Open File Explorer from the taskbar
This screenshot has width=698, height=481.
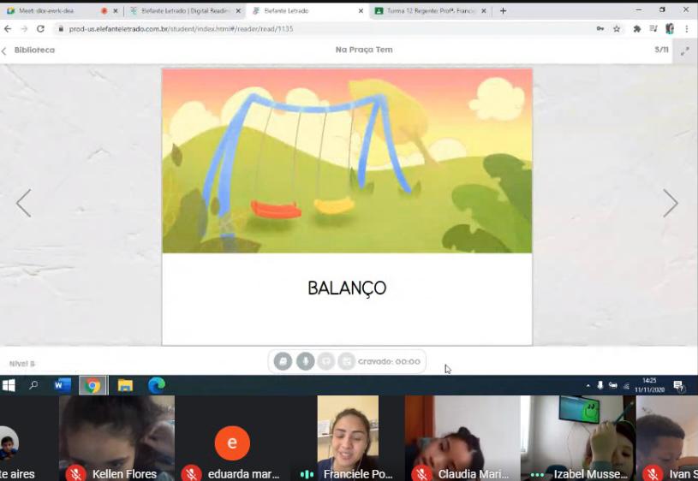pyautogui.click(x=125, y=385)
